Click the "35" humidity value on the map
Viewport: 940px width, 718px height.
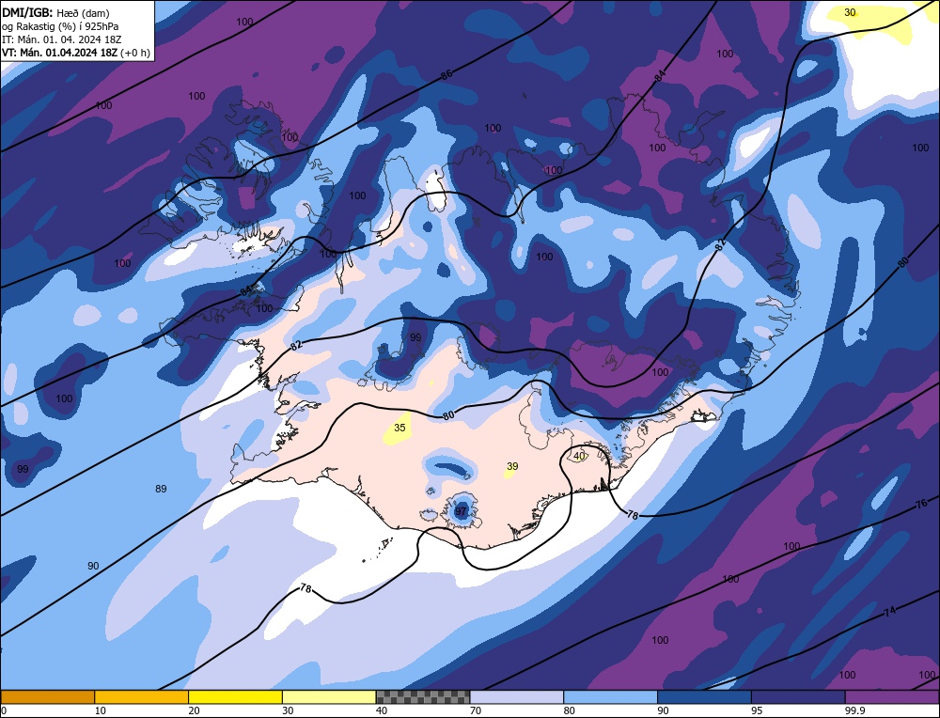pyautogui.click(x=399, y=428)
